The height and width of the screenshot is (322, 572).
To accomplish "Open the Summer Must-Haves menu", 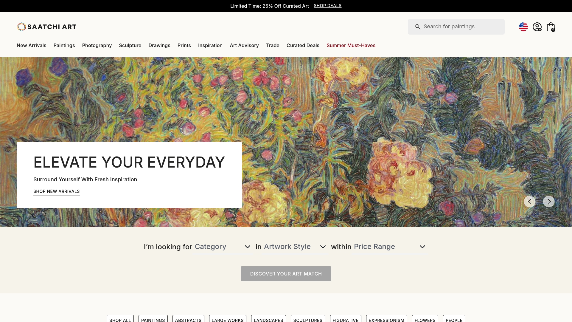I will coord(351,45).
